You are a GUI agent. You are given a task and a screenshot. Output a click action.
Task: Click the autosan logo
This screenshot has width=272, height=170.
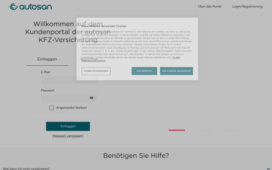(31, 7)
